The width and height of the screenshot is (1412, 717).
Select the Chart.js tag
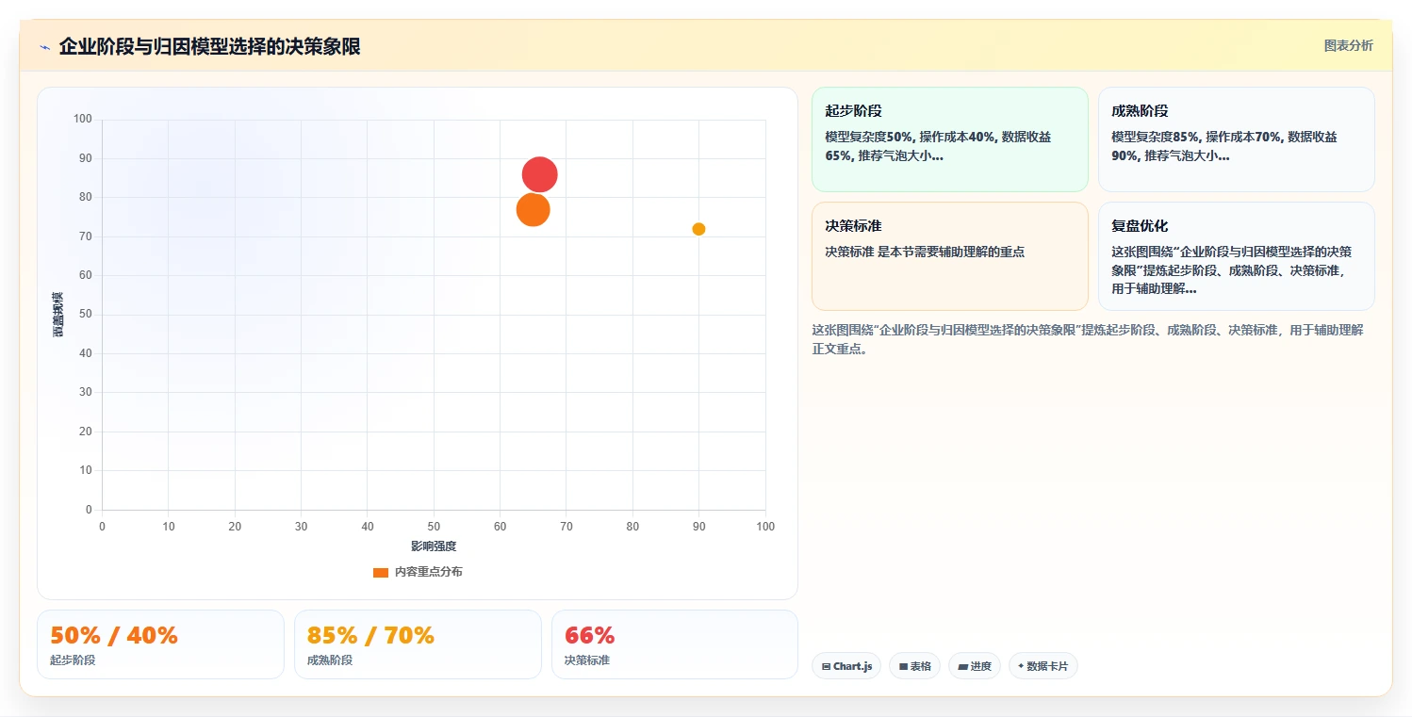coord(846,666)
